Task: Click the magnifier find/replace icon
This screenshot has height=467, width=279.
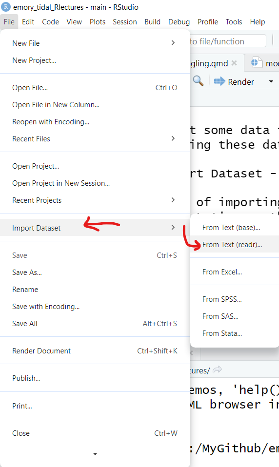Action: (x=198, y=81)
